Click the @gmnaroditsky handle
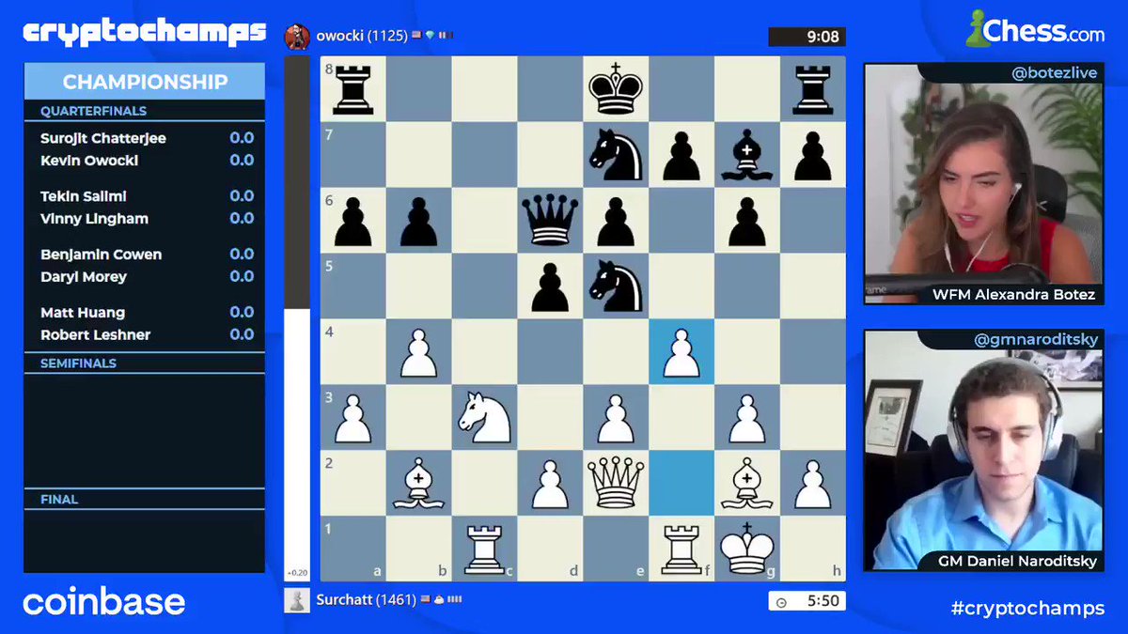Image resolution: width=1128 pixels, height=634 pixels. pyautogui.click(x=1036, y=339)
